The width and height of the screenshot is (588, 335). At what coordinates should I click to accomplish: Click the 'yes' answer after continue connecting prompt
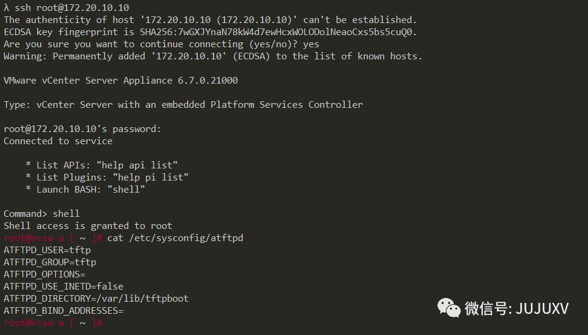click(311, 44)
